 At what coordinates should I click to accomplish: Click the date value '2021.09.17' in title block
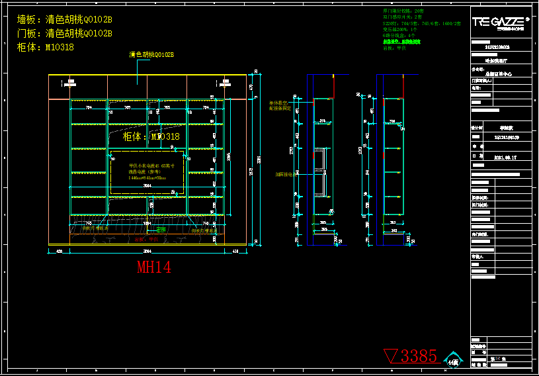point(505,158)
